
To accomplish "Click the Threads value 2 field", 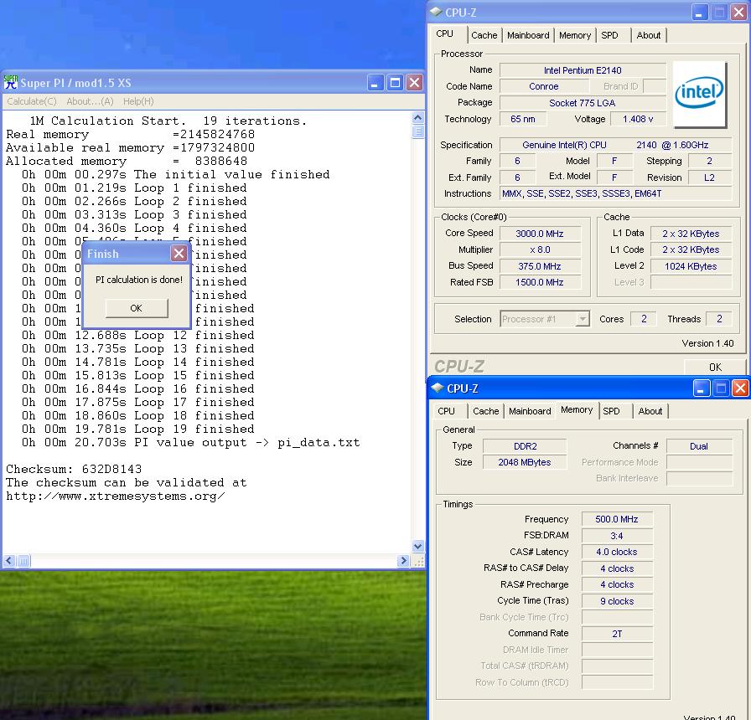I will (719, 319).
